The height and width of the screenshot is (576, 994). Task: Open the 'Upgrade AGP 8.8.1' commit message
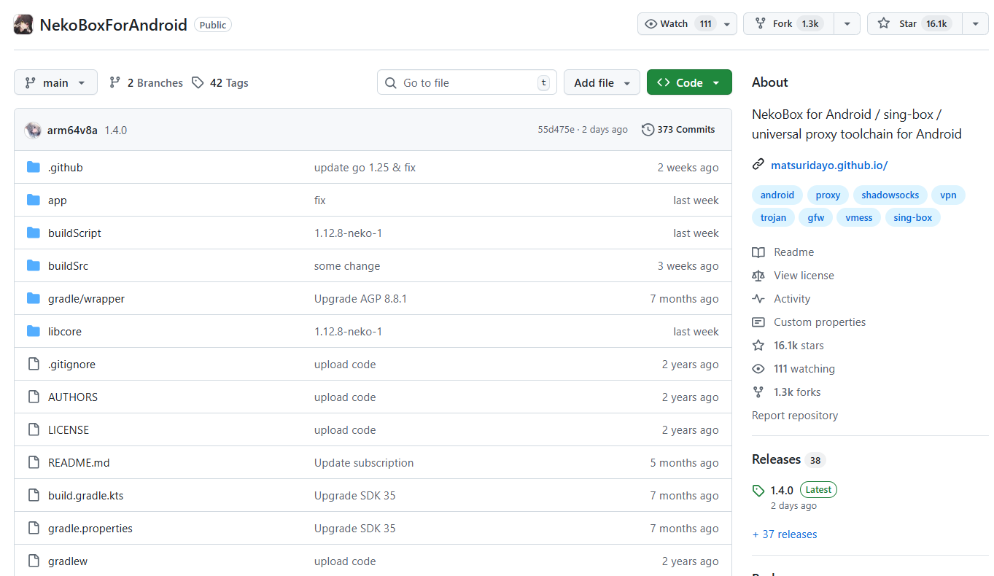(x=360, y=298)
